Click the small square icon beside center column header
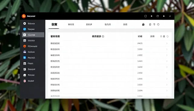 [x=103, y=36]
